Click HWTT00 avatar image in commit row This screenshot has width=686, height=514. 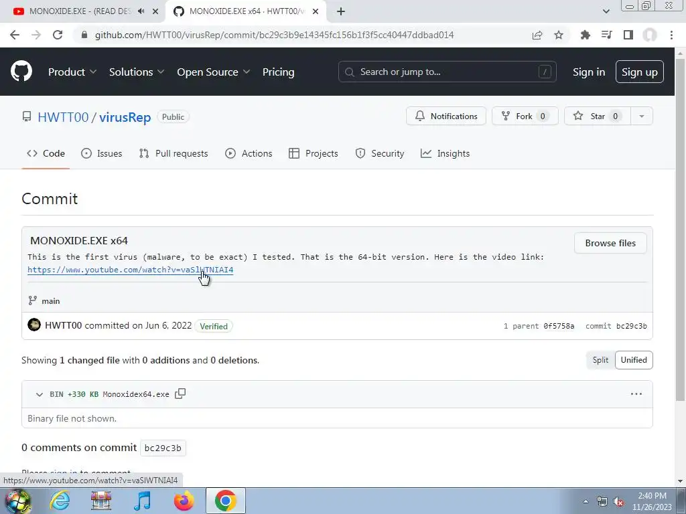click(34, 325)
